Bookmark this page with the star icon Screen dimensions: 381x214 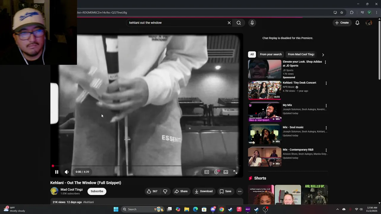click(x=342, y=12)
